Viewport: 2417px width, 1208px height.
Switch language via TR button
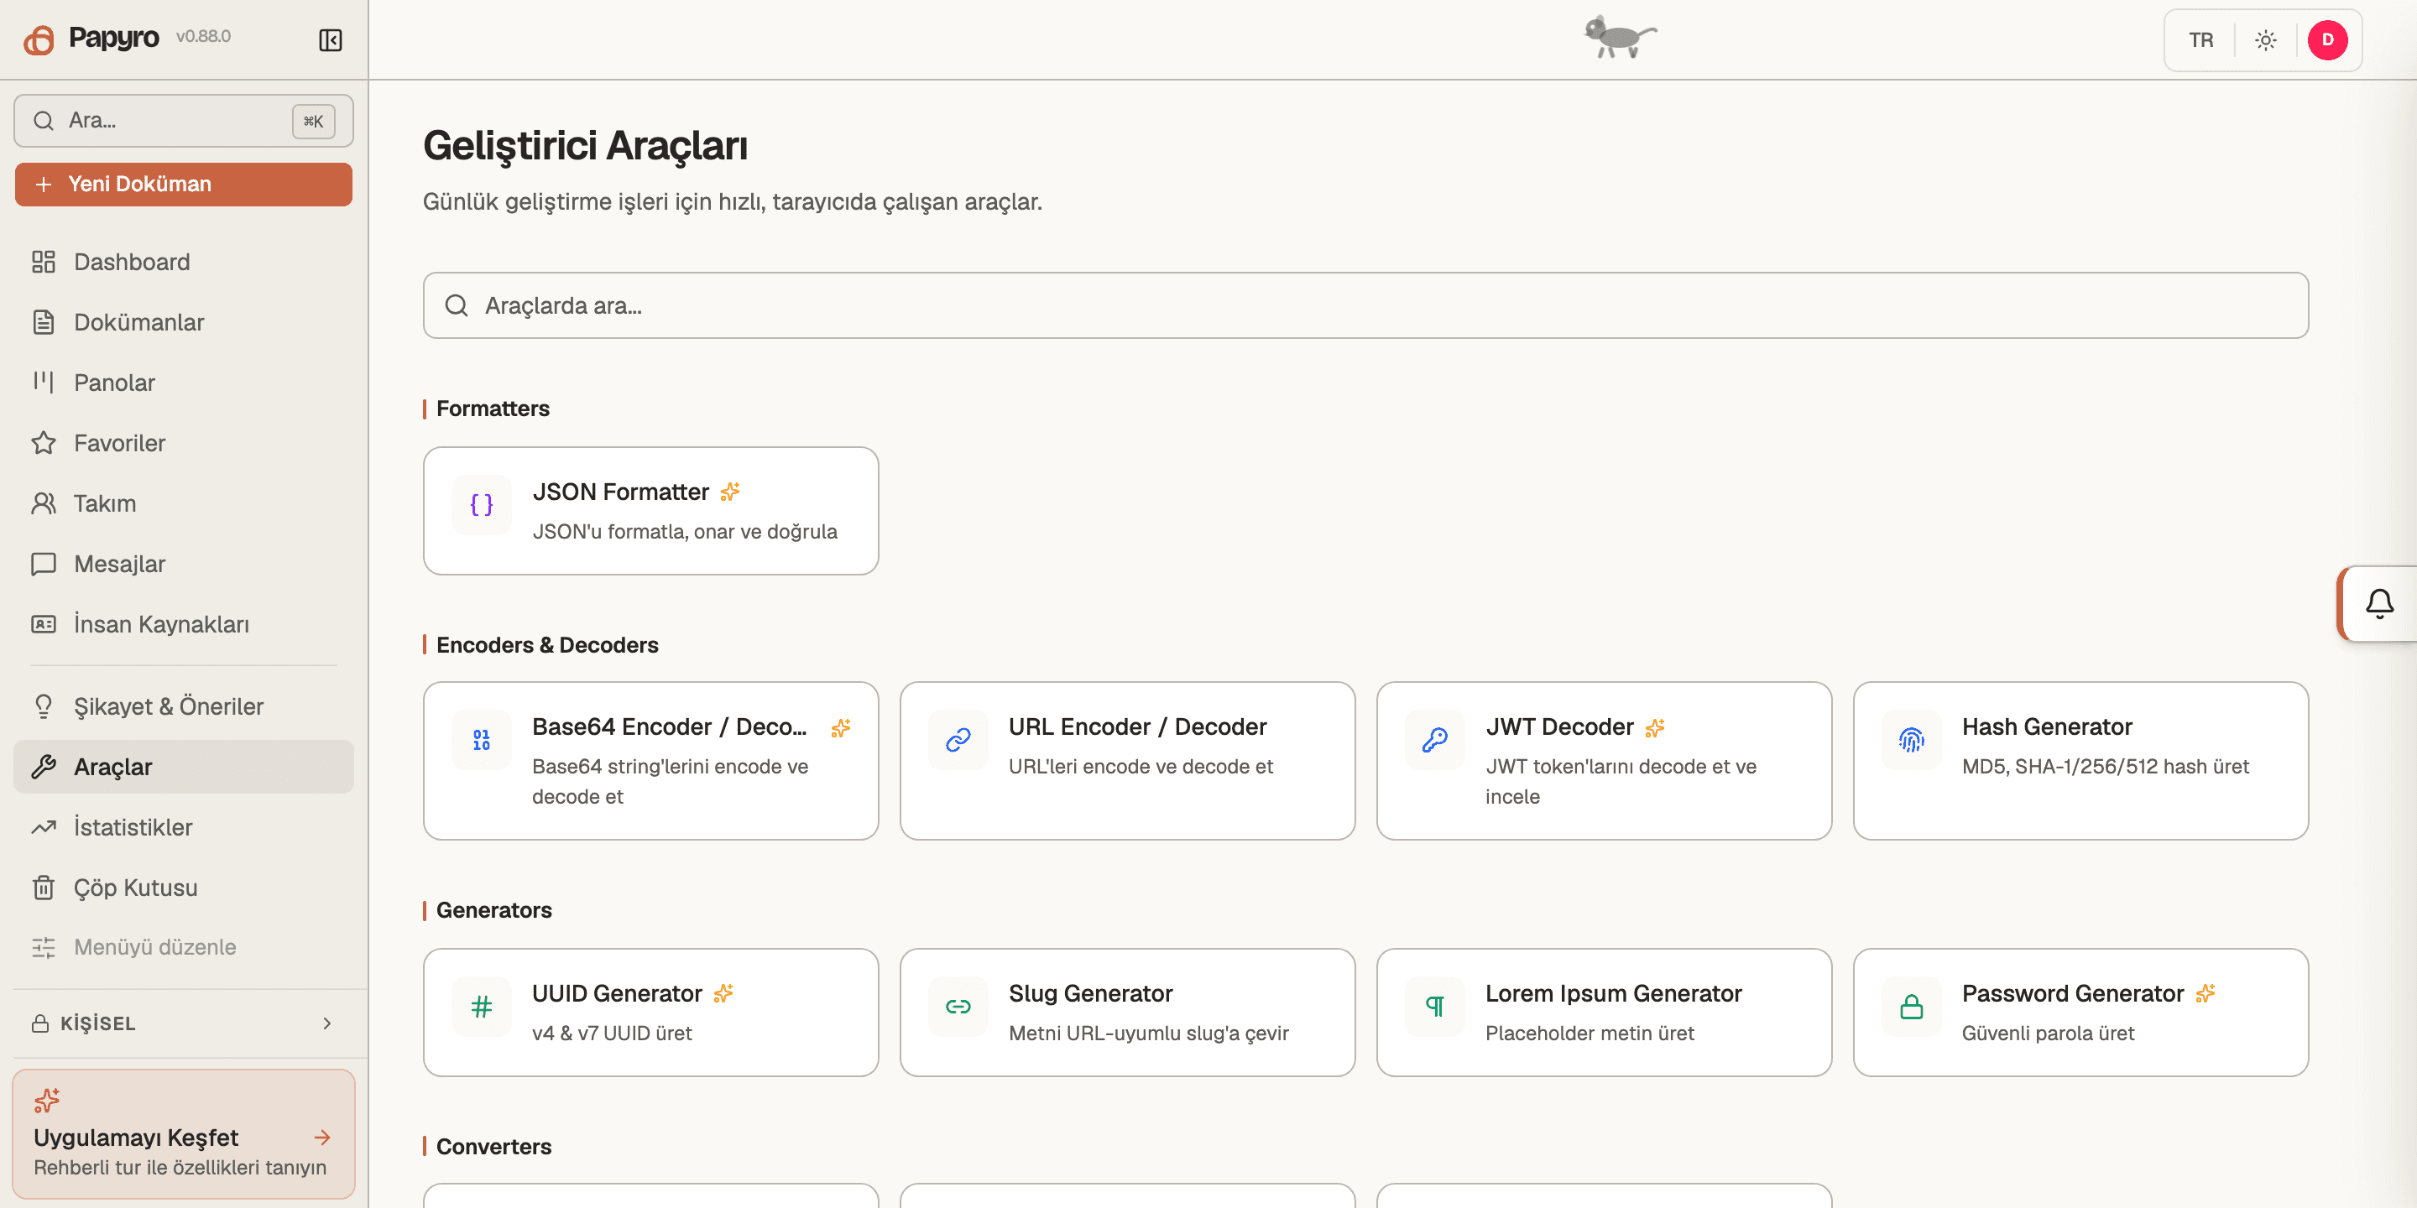tap(2201, 40)
